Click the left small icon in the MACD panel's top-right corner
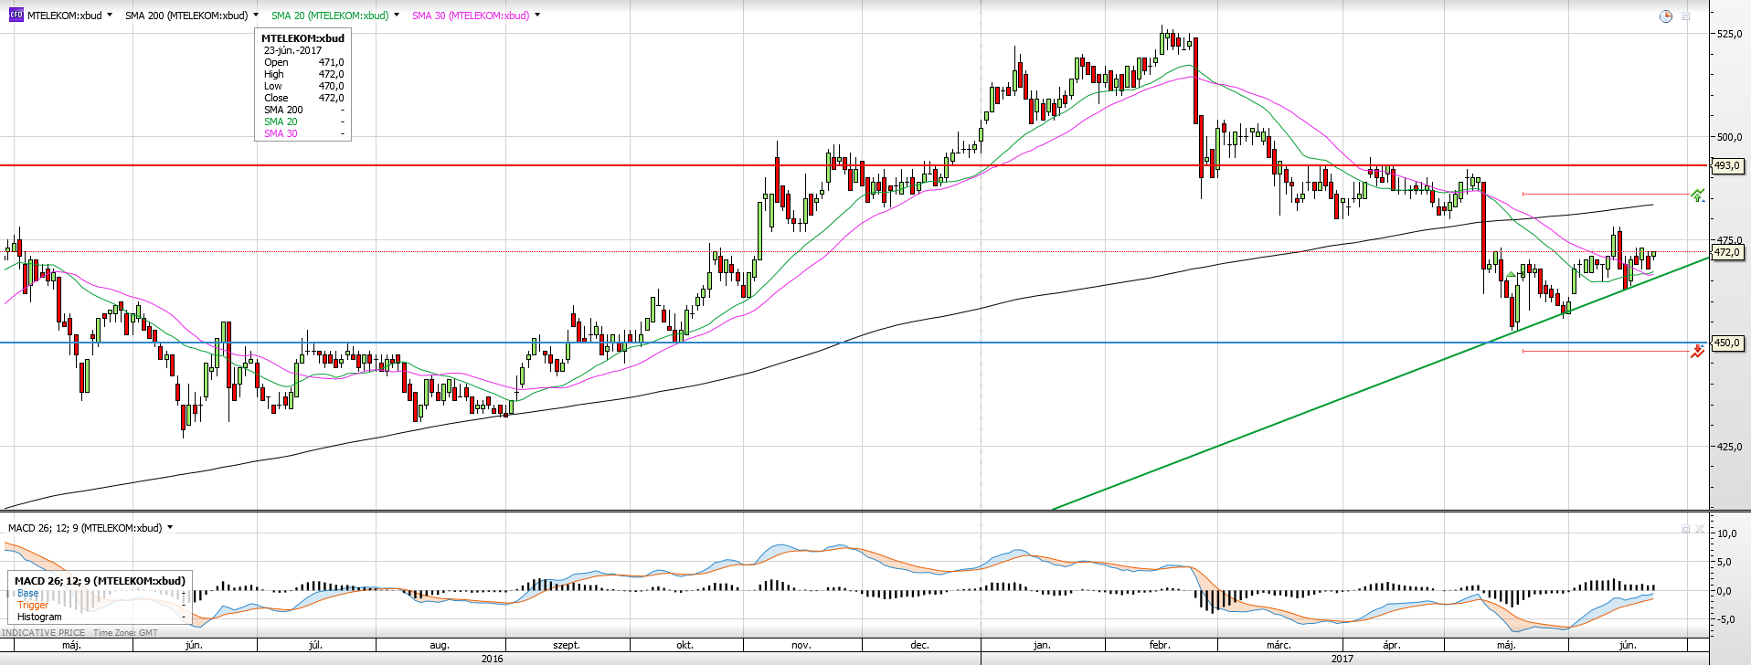The height and width of the screenshot is (665, 1751). coord(1686,528)
